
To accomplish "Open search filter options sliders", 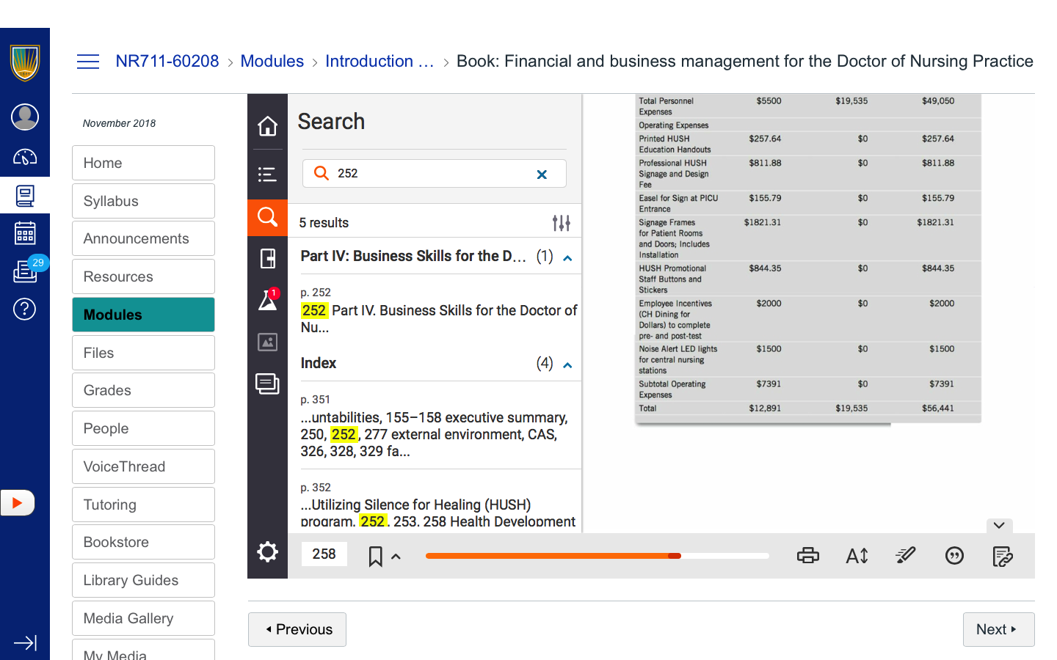I will [x=561, y=223].
